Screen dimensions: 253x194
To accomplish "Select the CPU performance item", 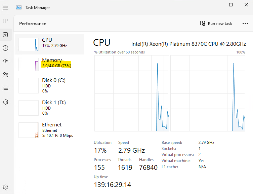I will (49, 44).
